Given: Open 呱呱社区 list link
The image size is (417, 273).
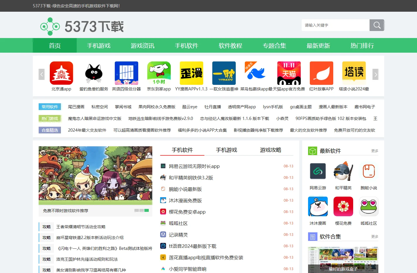Looking at the screenshot, I should pyautogui.click(x=178, y=224).
